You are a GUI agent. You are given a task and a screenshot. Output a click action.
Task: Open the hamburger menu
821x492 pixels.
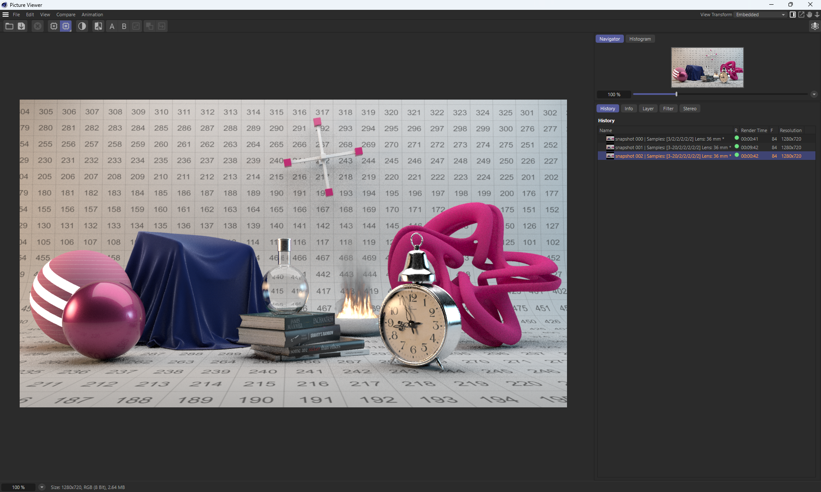coord(6,15)
